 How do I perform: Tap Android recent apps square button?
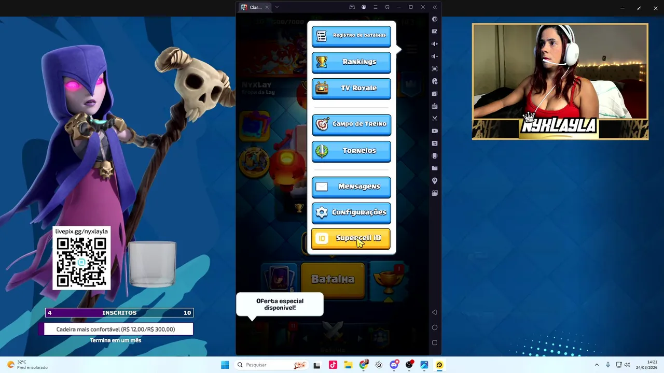pos(435,342)
